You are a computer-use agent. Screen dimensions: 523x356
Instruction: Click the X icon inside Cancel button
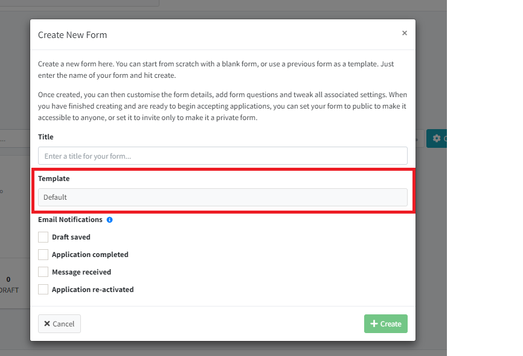[47, 323]
